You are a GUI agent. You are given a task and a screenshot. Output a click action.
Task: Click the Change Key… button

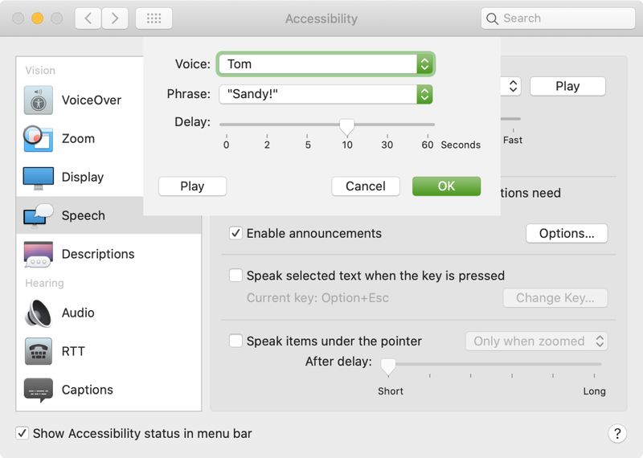click(x=555, y=297)
